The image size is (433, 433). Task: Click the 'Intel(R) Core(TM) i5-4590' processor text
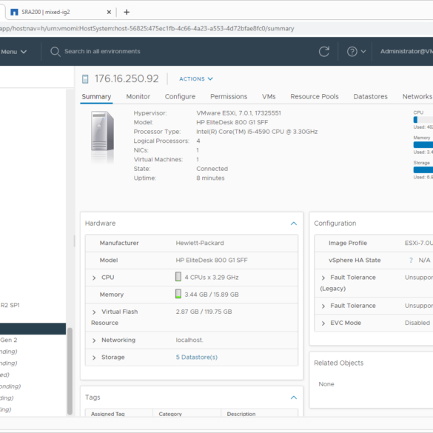pyautogui.click(x=257, y=132)
